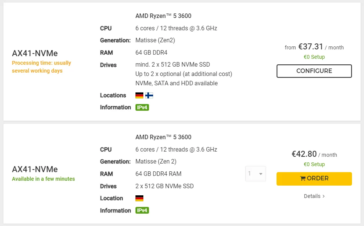Click the German flag in Locations row

[x=139, y=95]
